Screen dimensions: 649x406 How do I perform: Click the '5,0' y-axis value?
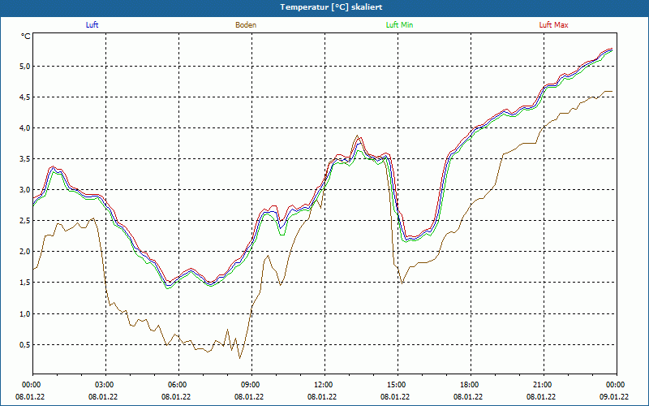point(25,67)
